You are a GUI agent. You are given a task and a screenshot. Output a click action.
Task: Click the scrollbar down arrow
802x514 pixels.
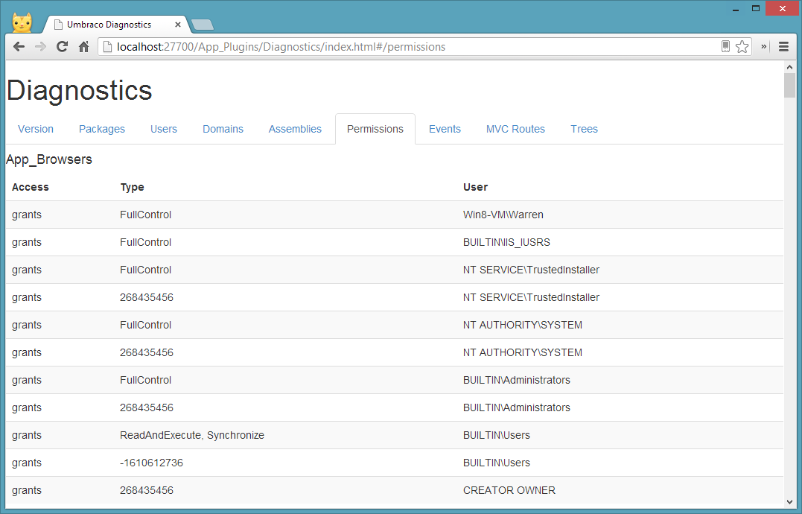coord(790,502)
